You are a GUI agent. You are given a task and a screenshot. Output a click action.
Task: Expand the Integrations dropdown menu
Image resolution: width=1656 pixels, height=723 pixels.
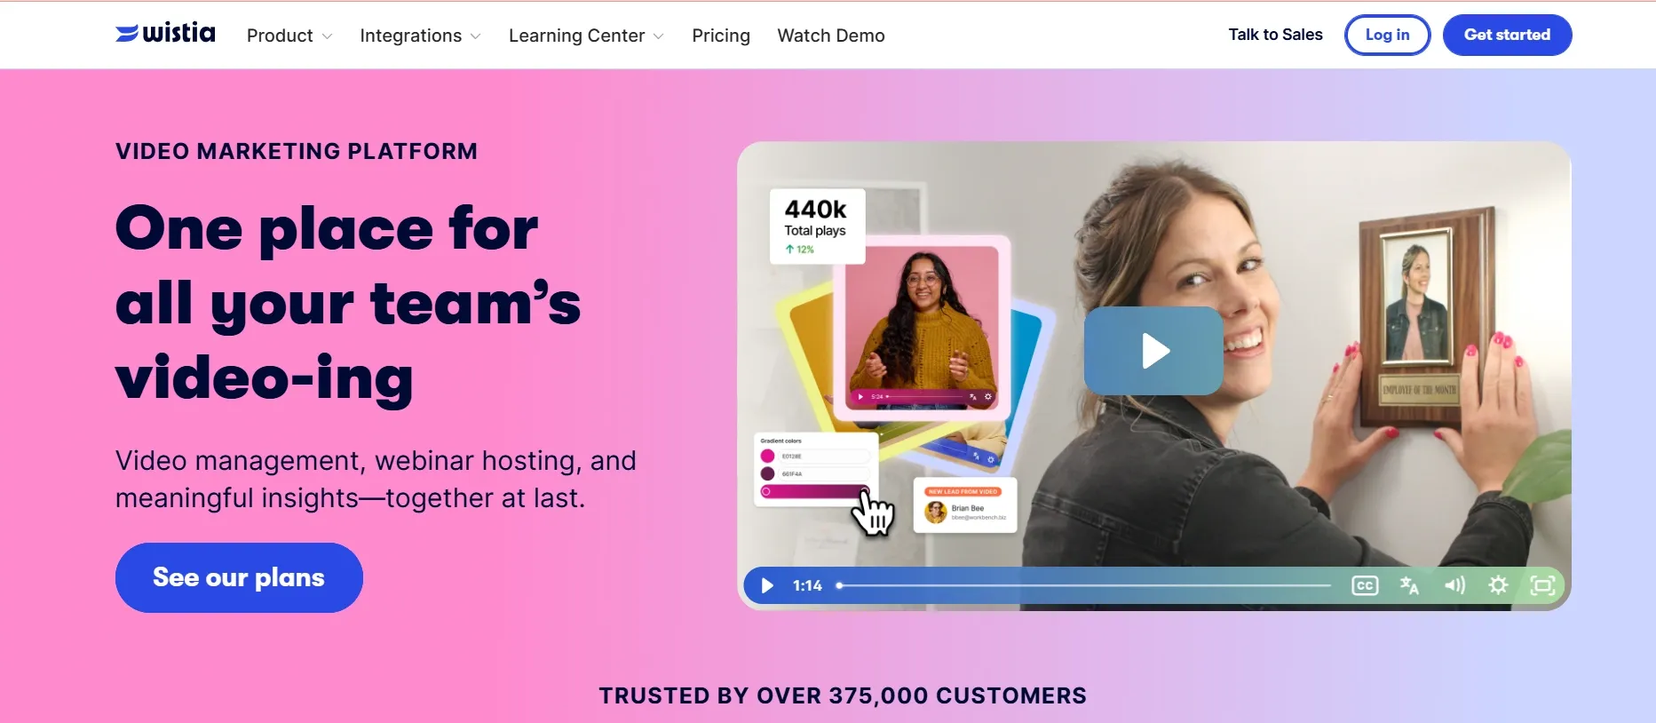pyautogui.click(x=420, y=36)
